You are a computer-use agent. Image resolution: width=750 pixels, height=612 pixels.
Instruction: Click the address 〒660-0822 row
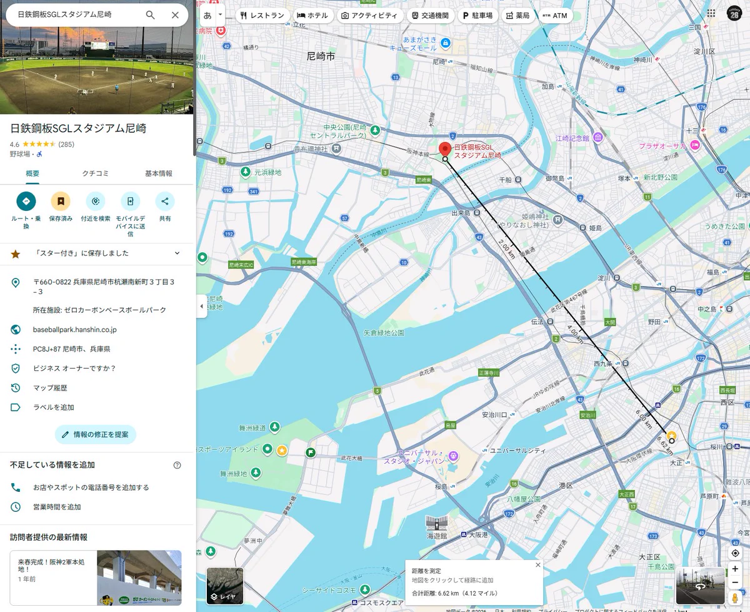(97, 287)
